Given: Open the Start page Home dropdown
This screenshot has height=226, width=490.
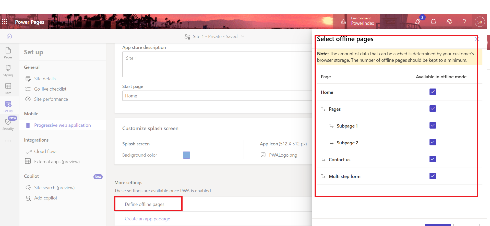Looking at the screenshot, I should (x=217, y=96).
